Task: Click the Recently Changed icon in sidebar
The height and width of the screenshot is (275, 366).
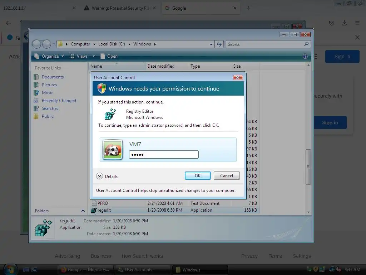Action: [x=36, y=101]
